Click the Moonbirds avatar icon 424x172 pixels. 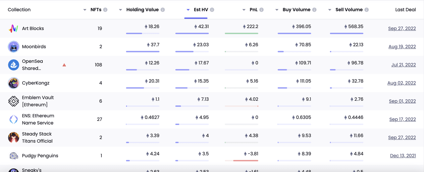[14, 47]
